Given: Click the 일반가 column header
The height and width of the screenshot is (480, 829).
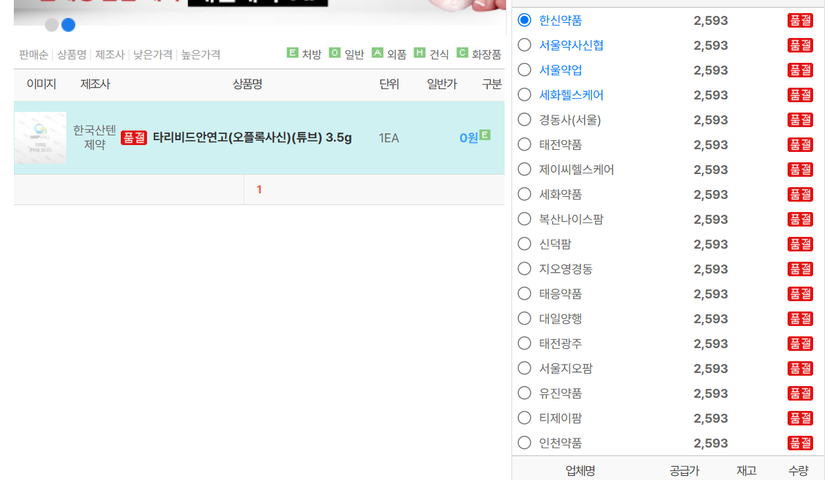Looking at the screenshot, I should point(442,84).
